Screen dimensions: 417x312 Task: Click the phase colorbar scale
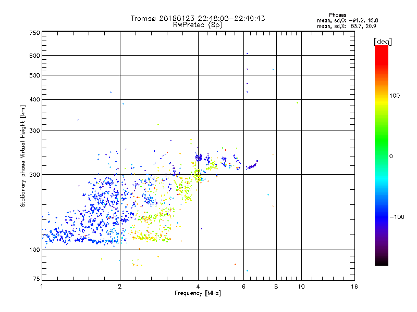pos(382,155)
